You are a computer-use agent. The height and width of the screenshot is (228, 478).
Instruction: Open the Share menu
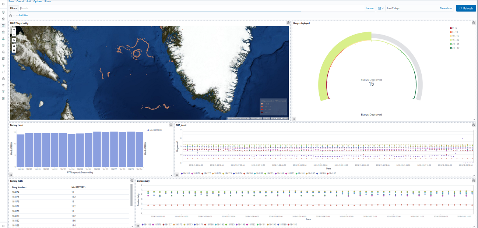[47, 1]
